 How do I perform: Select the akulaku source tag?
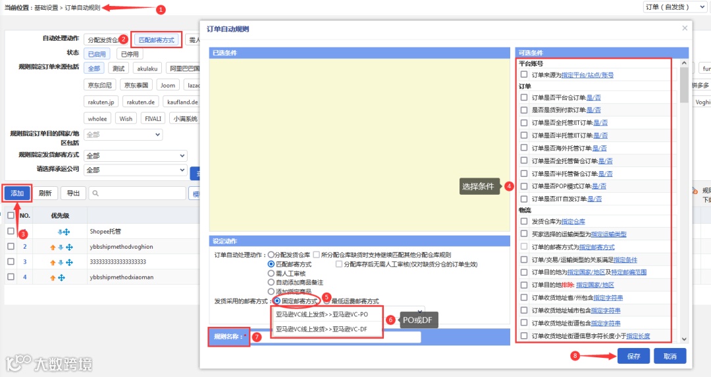click(x=147, y=68)
